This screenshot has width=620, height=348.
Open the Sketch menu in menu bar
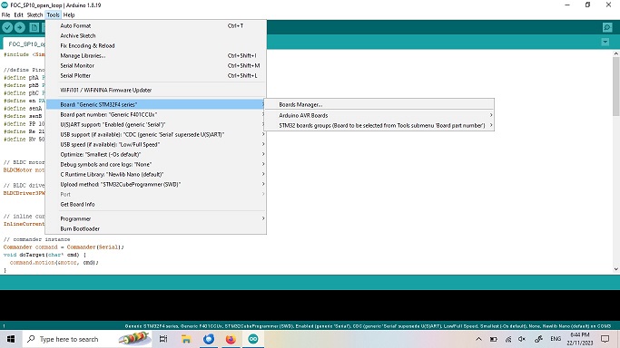34,15
